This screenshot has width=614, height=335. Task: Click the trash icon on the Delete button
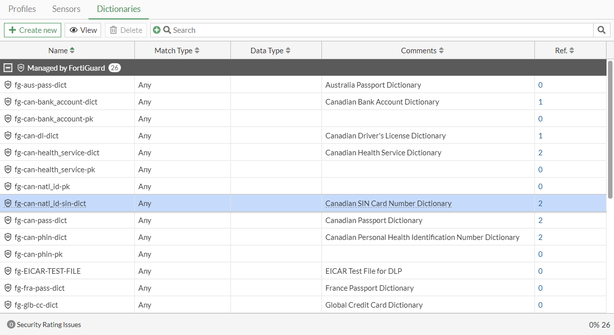112,30
